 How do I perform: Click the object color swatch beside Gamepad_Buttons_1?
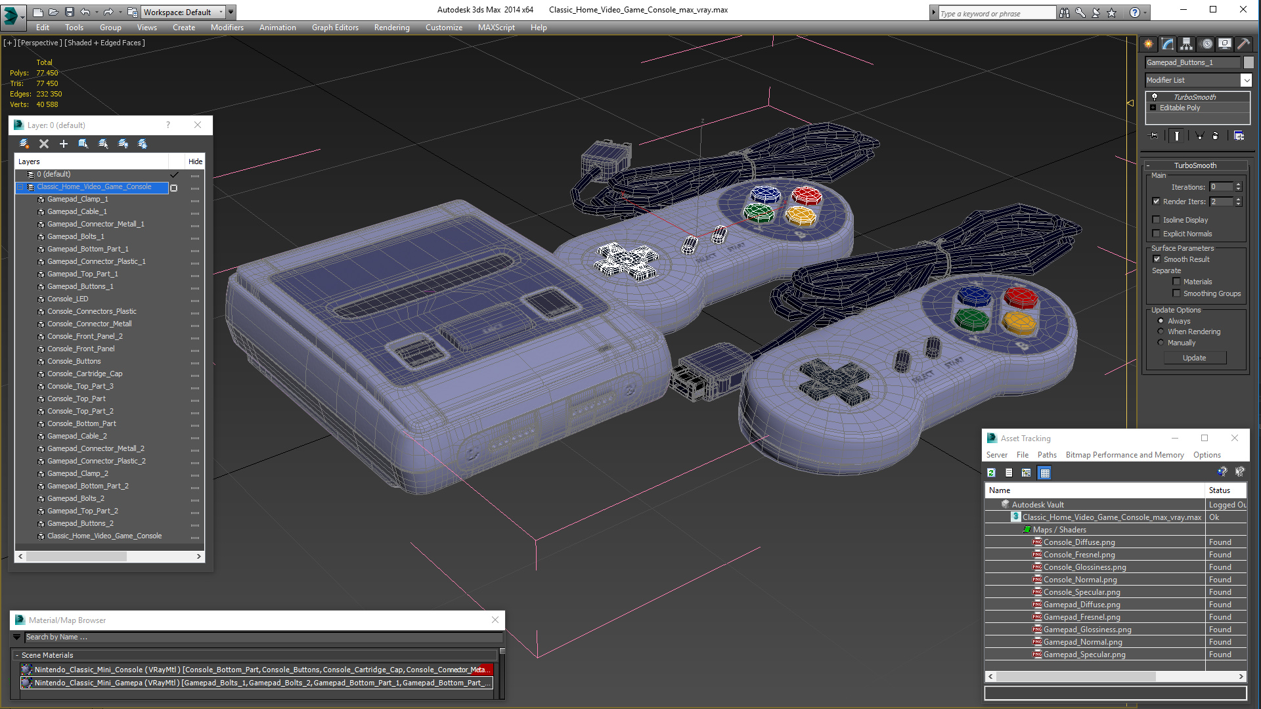coord(1249,62)
